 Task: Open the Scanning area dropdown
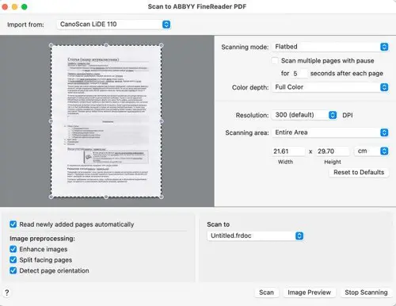coord(330,132)
